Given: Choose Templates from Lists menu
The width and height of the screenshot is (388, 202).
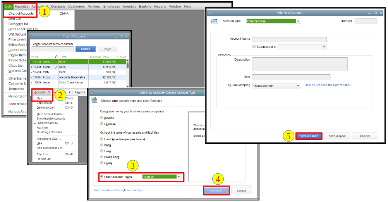Looking at the screenshot, I should coord(16,89).
